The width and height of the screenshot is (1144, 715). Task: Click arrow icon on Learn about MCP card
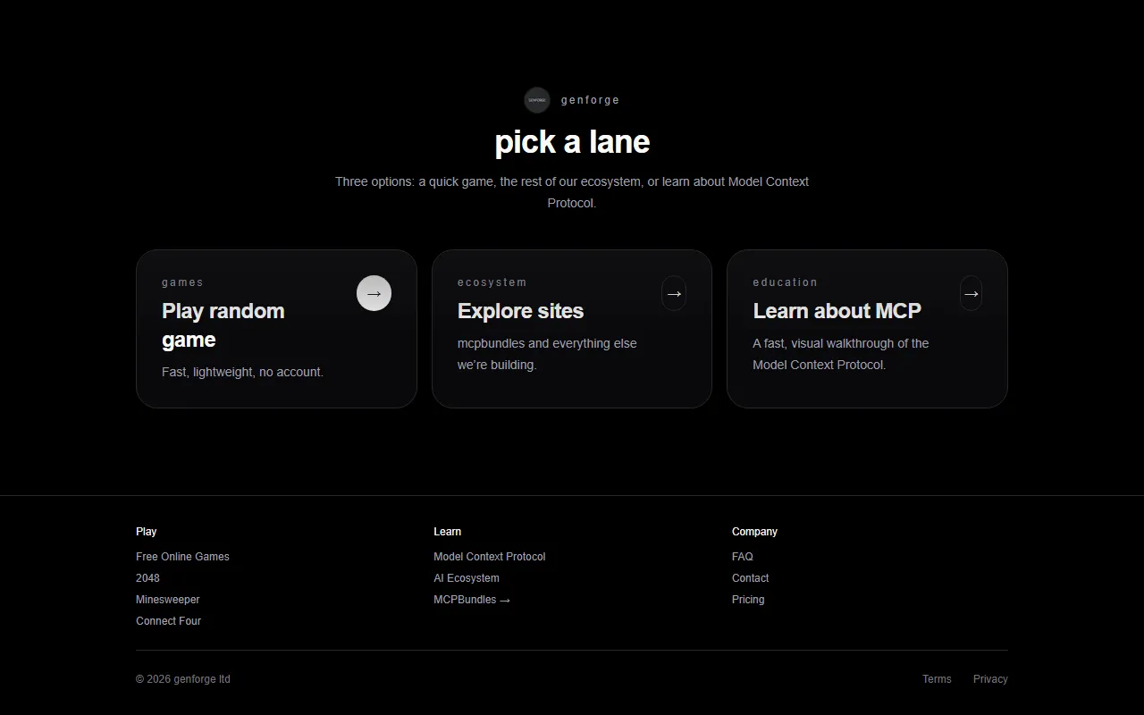[971, 293]
